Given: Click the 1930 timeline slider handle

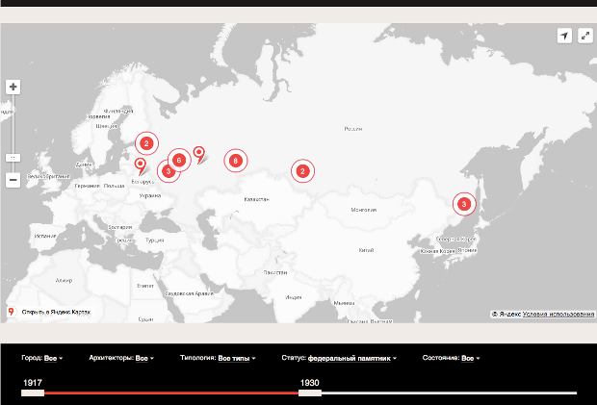Looking at the screenshot, I should [310, 392].
